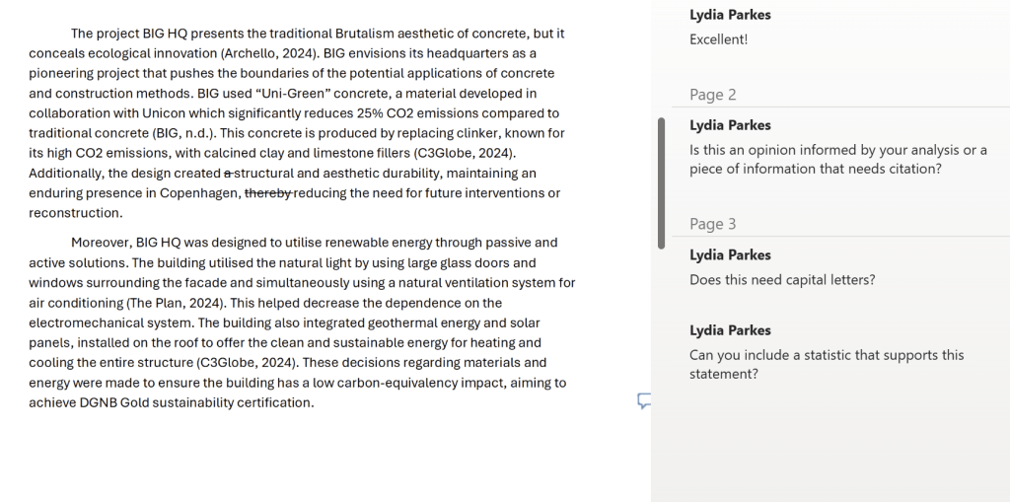
Task: Select the "Excellent!" comment
Action: [x=718, y=39]
